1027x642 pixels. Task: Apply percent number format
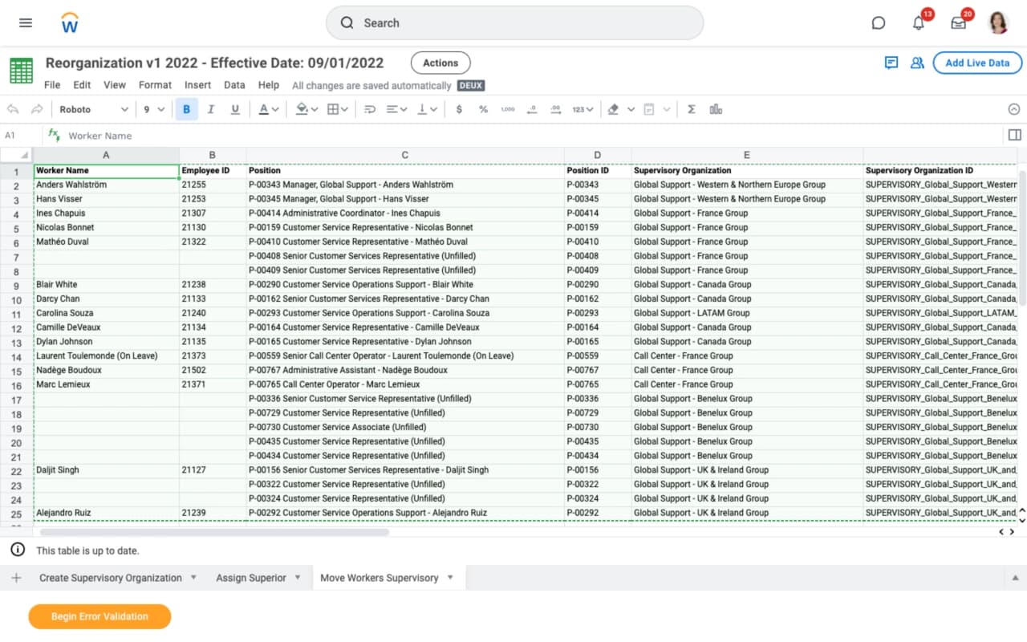pyautogui.click(x=483, y=109)
